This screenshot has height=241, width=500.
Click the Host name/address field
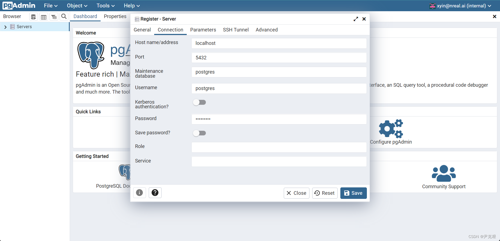[279, 43]
